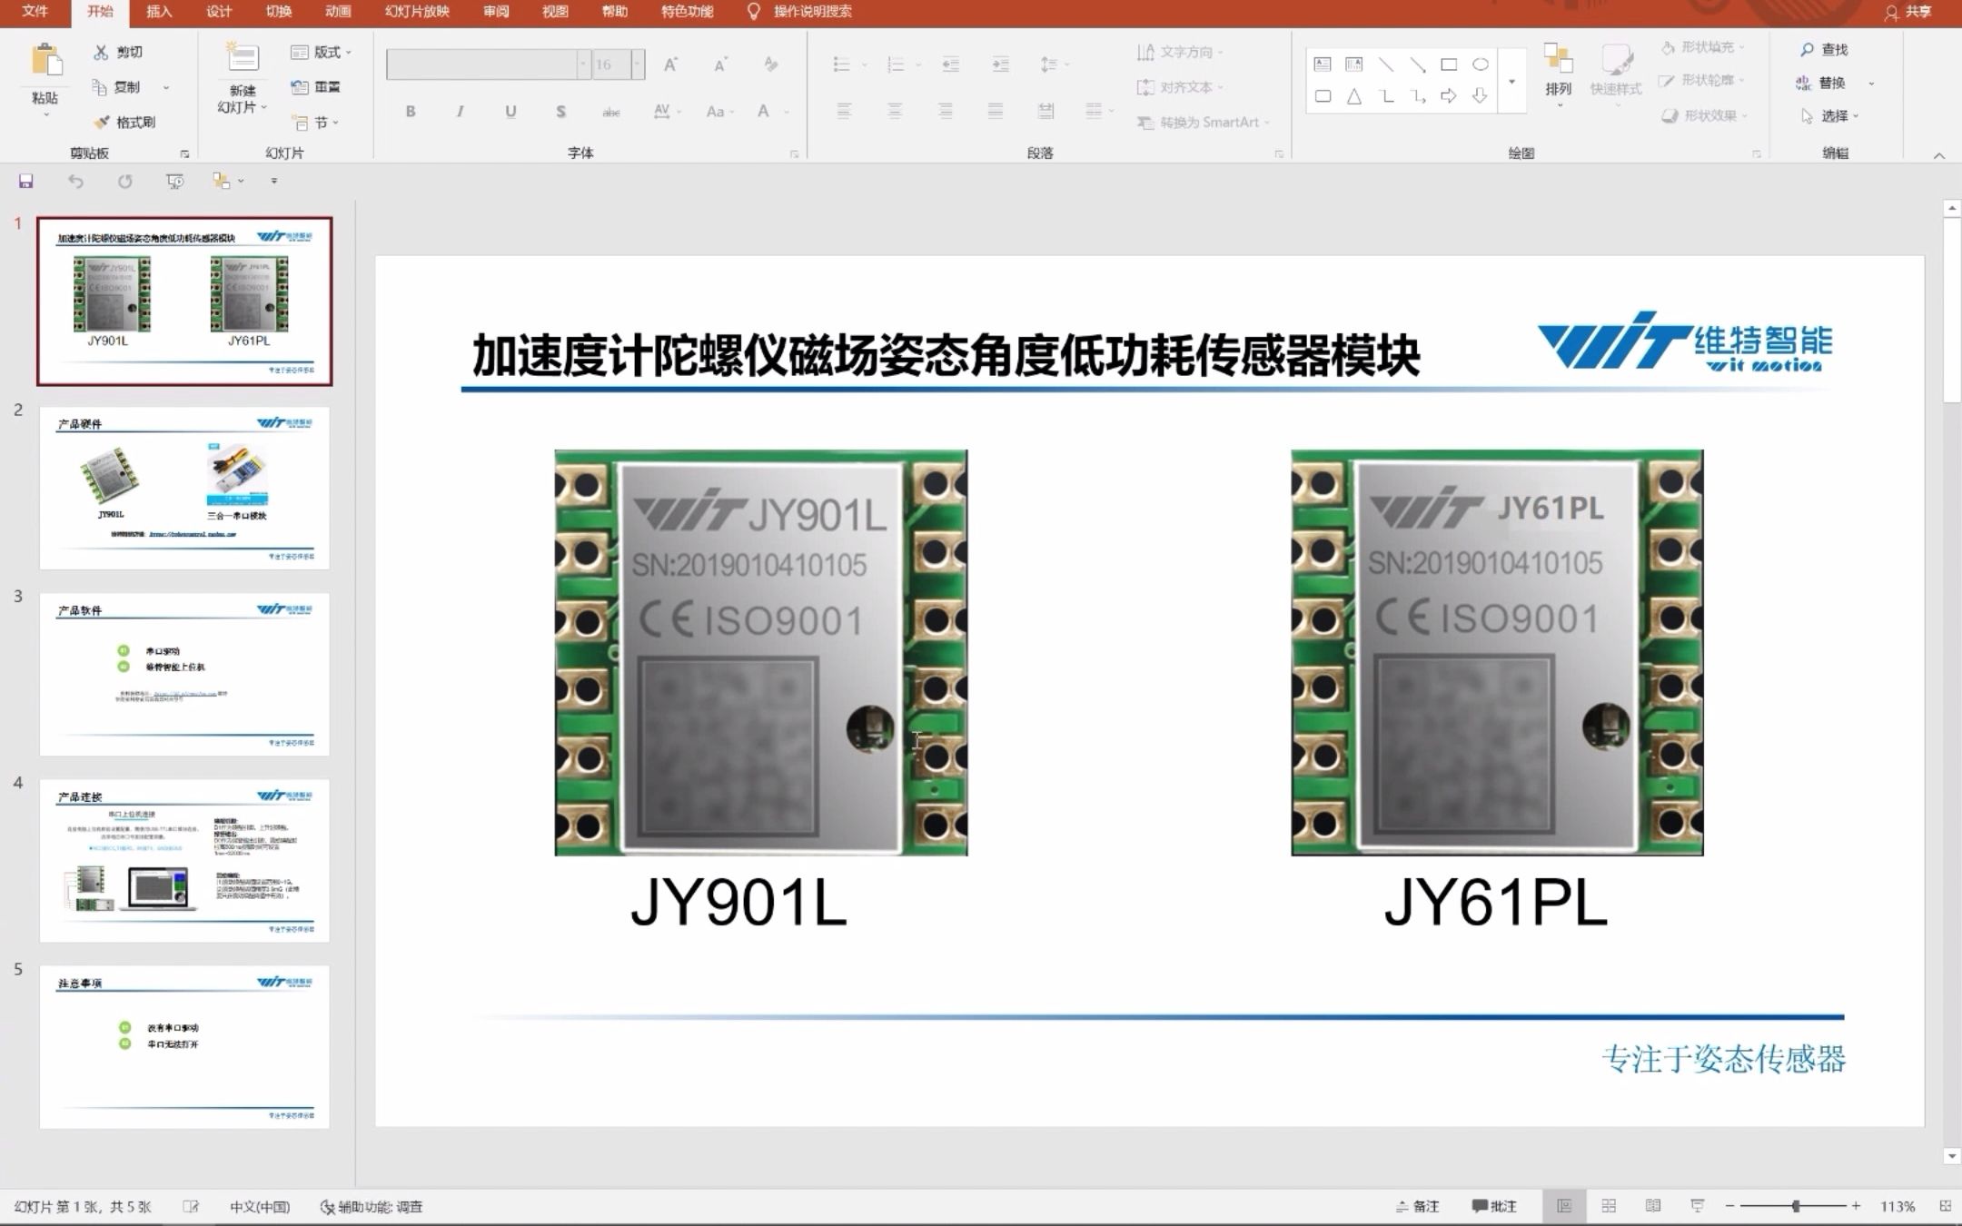The width and height of the screenshot is (1962, 1226).
Task: Select the text box shape in gallery
Action: [x=1323, y=64]
